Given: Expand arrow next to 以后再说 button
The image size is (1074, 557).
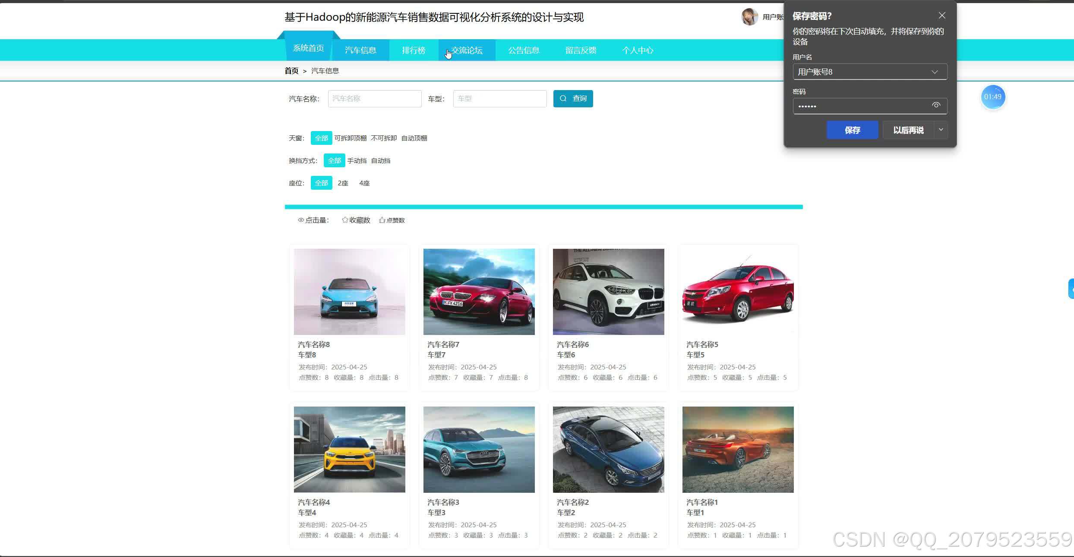Looking at the screenshot, I should (x=941, y=130).
